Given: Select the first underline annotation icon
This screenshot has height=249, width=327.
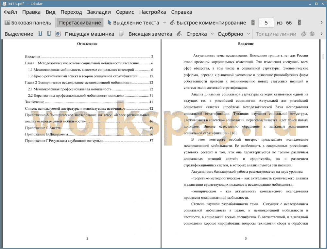Looking at the screenshot, I should (x=40, y=34).
